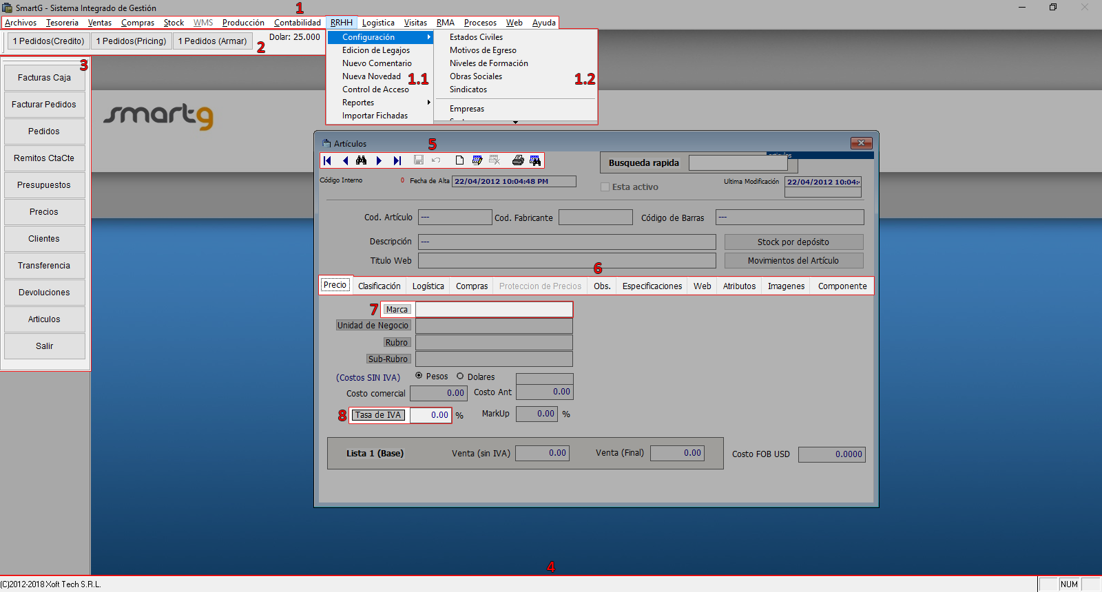Open Presupuestos from the sidebar

click(45, 185)
